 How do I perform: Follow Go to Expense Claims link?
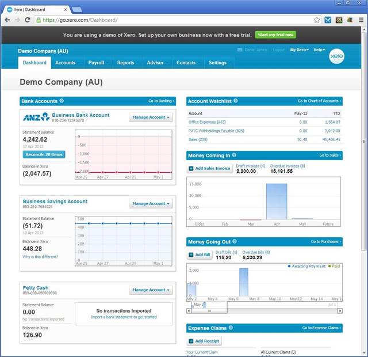click(321, 328)
